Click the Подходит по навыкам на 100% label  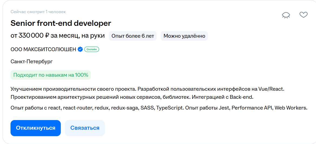[51, 75]
